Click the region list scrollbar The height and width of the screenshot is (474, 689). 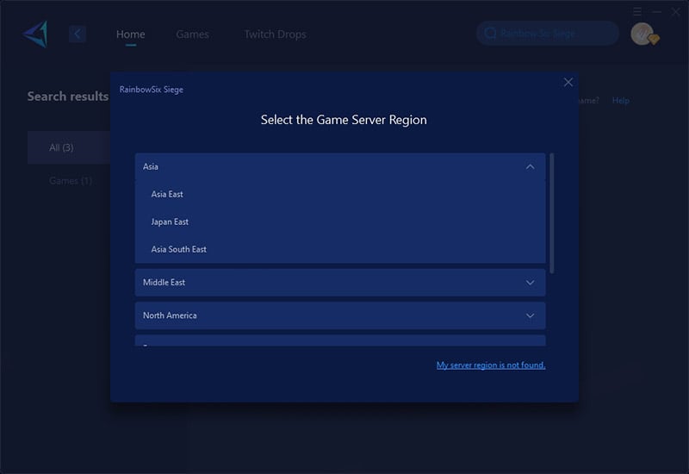(x=551, y=213)
